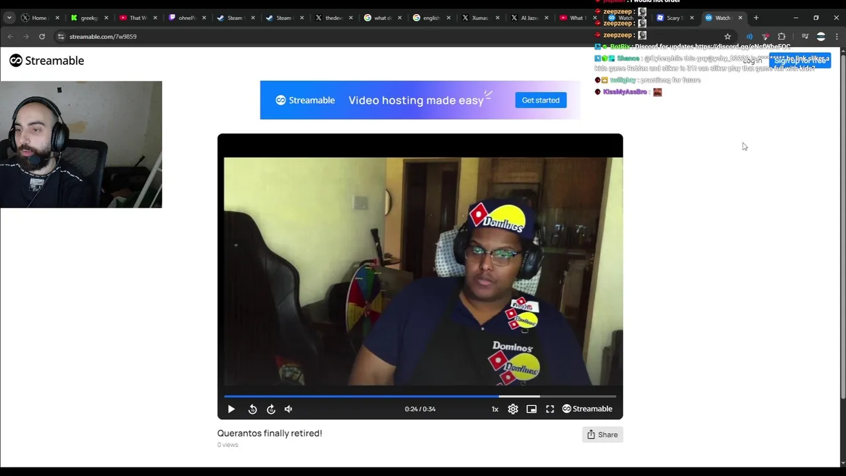Open the media controls toolbar icon

804,36
